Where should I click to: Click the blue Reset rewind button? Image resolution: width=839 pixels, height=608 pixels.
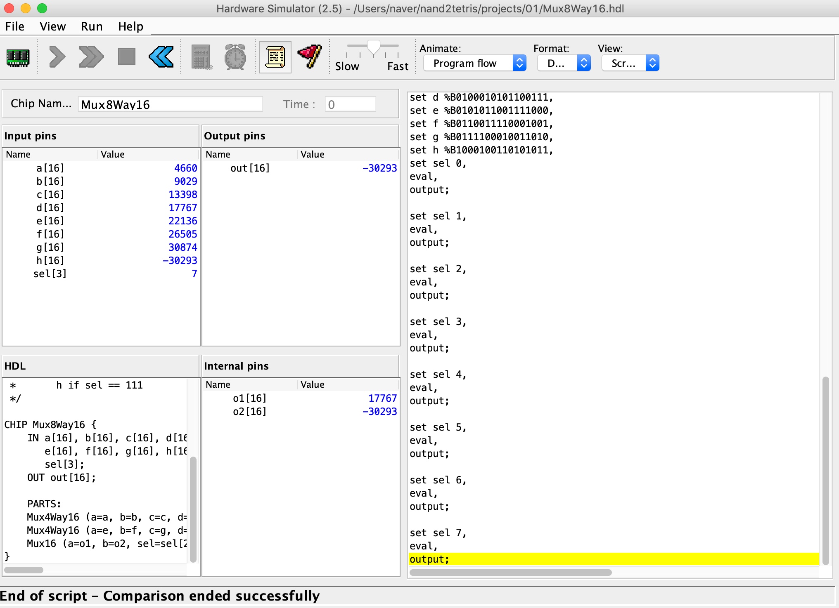pos(161,57)
